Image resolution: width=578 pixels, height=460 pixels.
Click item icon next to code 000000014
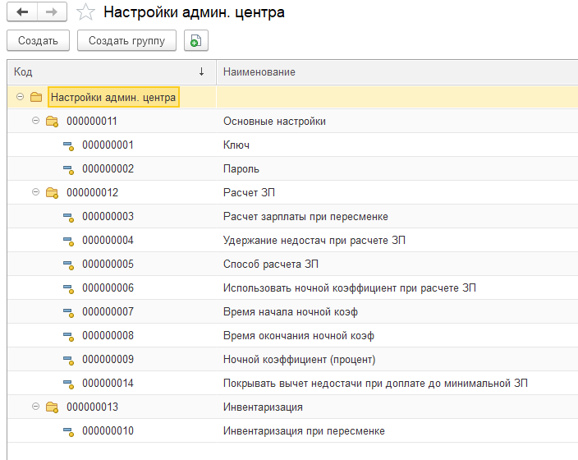tap(68, 384)
